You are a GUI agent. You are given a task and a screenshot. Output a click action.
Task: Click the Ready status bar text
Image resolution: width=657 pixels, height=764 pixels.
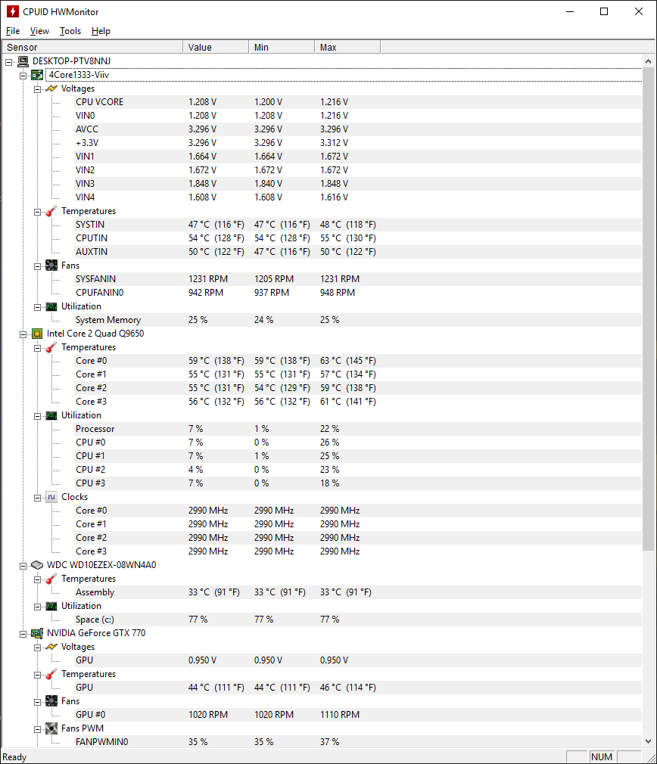click(14, 757)
